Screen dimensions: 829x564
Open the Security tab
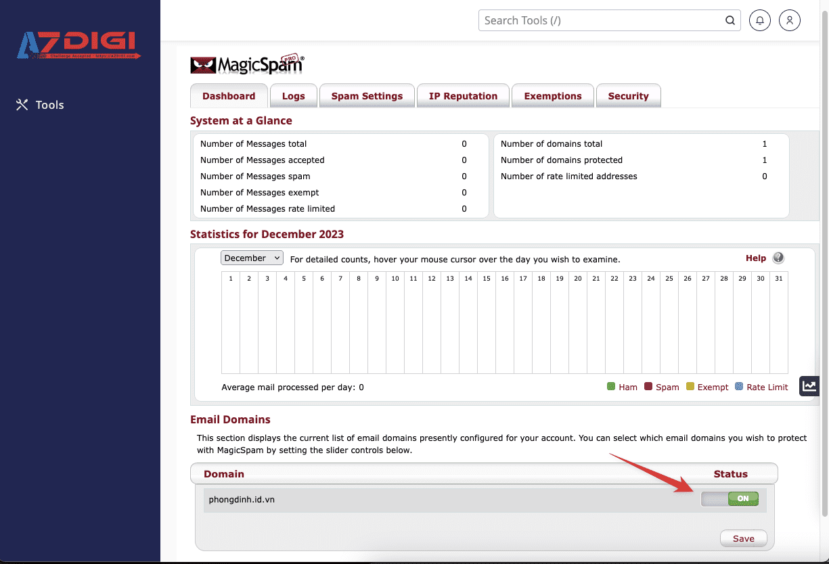[x=628, y=96]
